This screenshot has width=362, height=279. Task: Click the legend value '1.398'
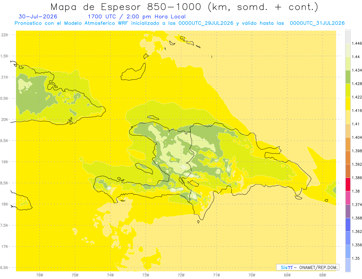tap(357, 151)
